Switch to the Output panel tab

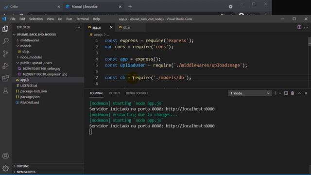point(115,93)
